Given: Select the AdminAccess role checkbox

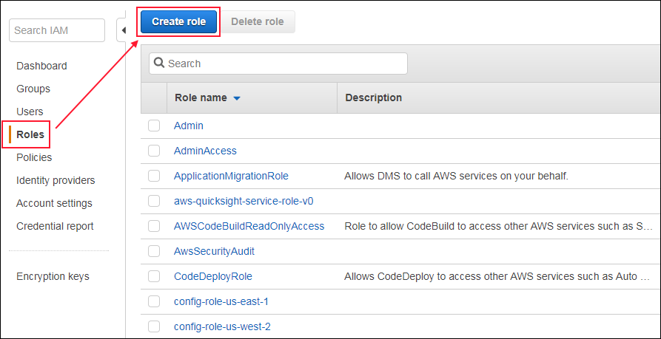Looking at the screenshot, I should pos(154,151).
